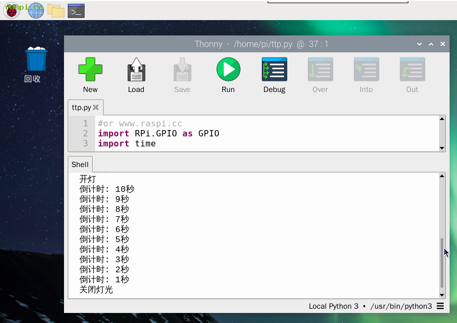Click the Step Out icon
The height and width of the screenshot is (323, 457).
tap(412, 70)
